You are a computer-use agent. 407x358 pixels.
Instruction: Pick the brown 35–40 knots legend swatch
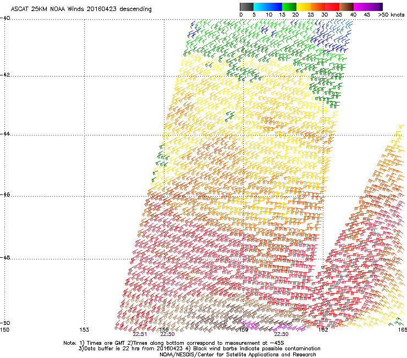click(346, 7)
